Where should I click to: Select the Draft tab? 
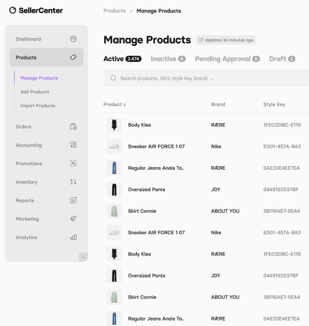tap(282, 59)
